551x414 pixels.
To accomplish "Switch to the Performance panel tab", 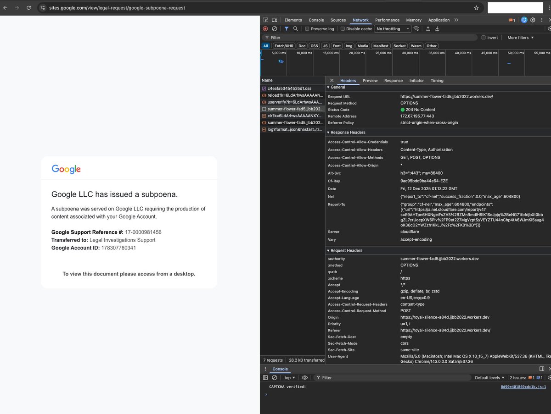I will click(387, 20).
